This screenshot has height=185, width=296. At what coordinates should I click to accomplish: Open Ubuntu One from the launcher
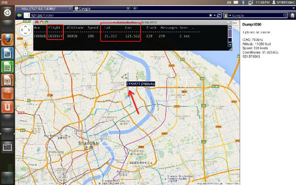click(x=7, y=107)
